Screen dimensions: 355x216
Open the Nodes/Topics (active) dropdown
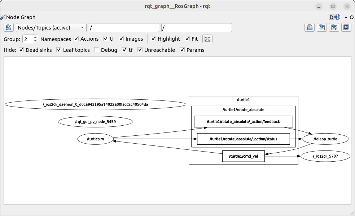51,28
